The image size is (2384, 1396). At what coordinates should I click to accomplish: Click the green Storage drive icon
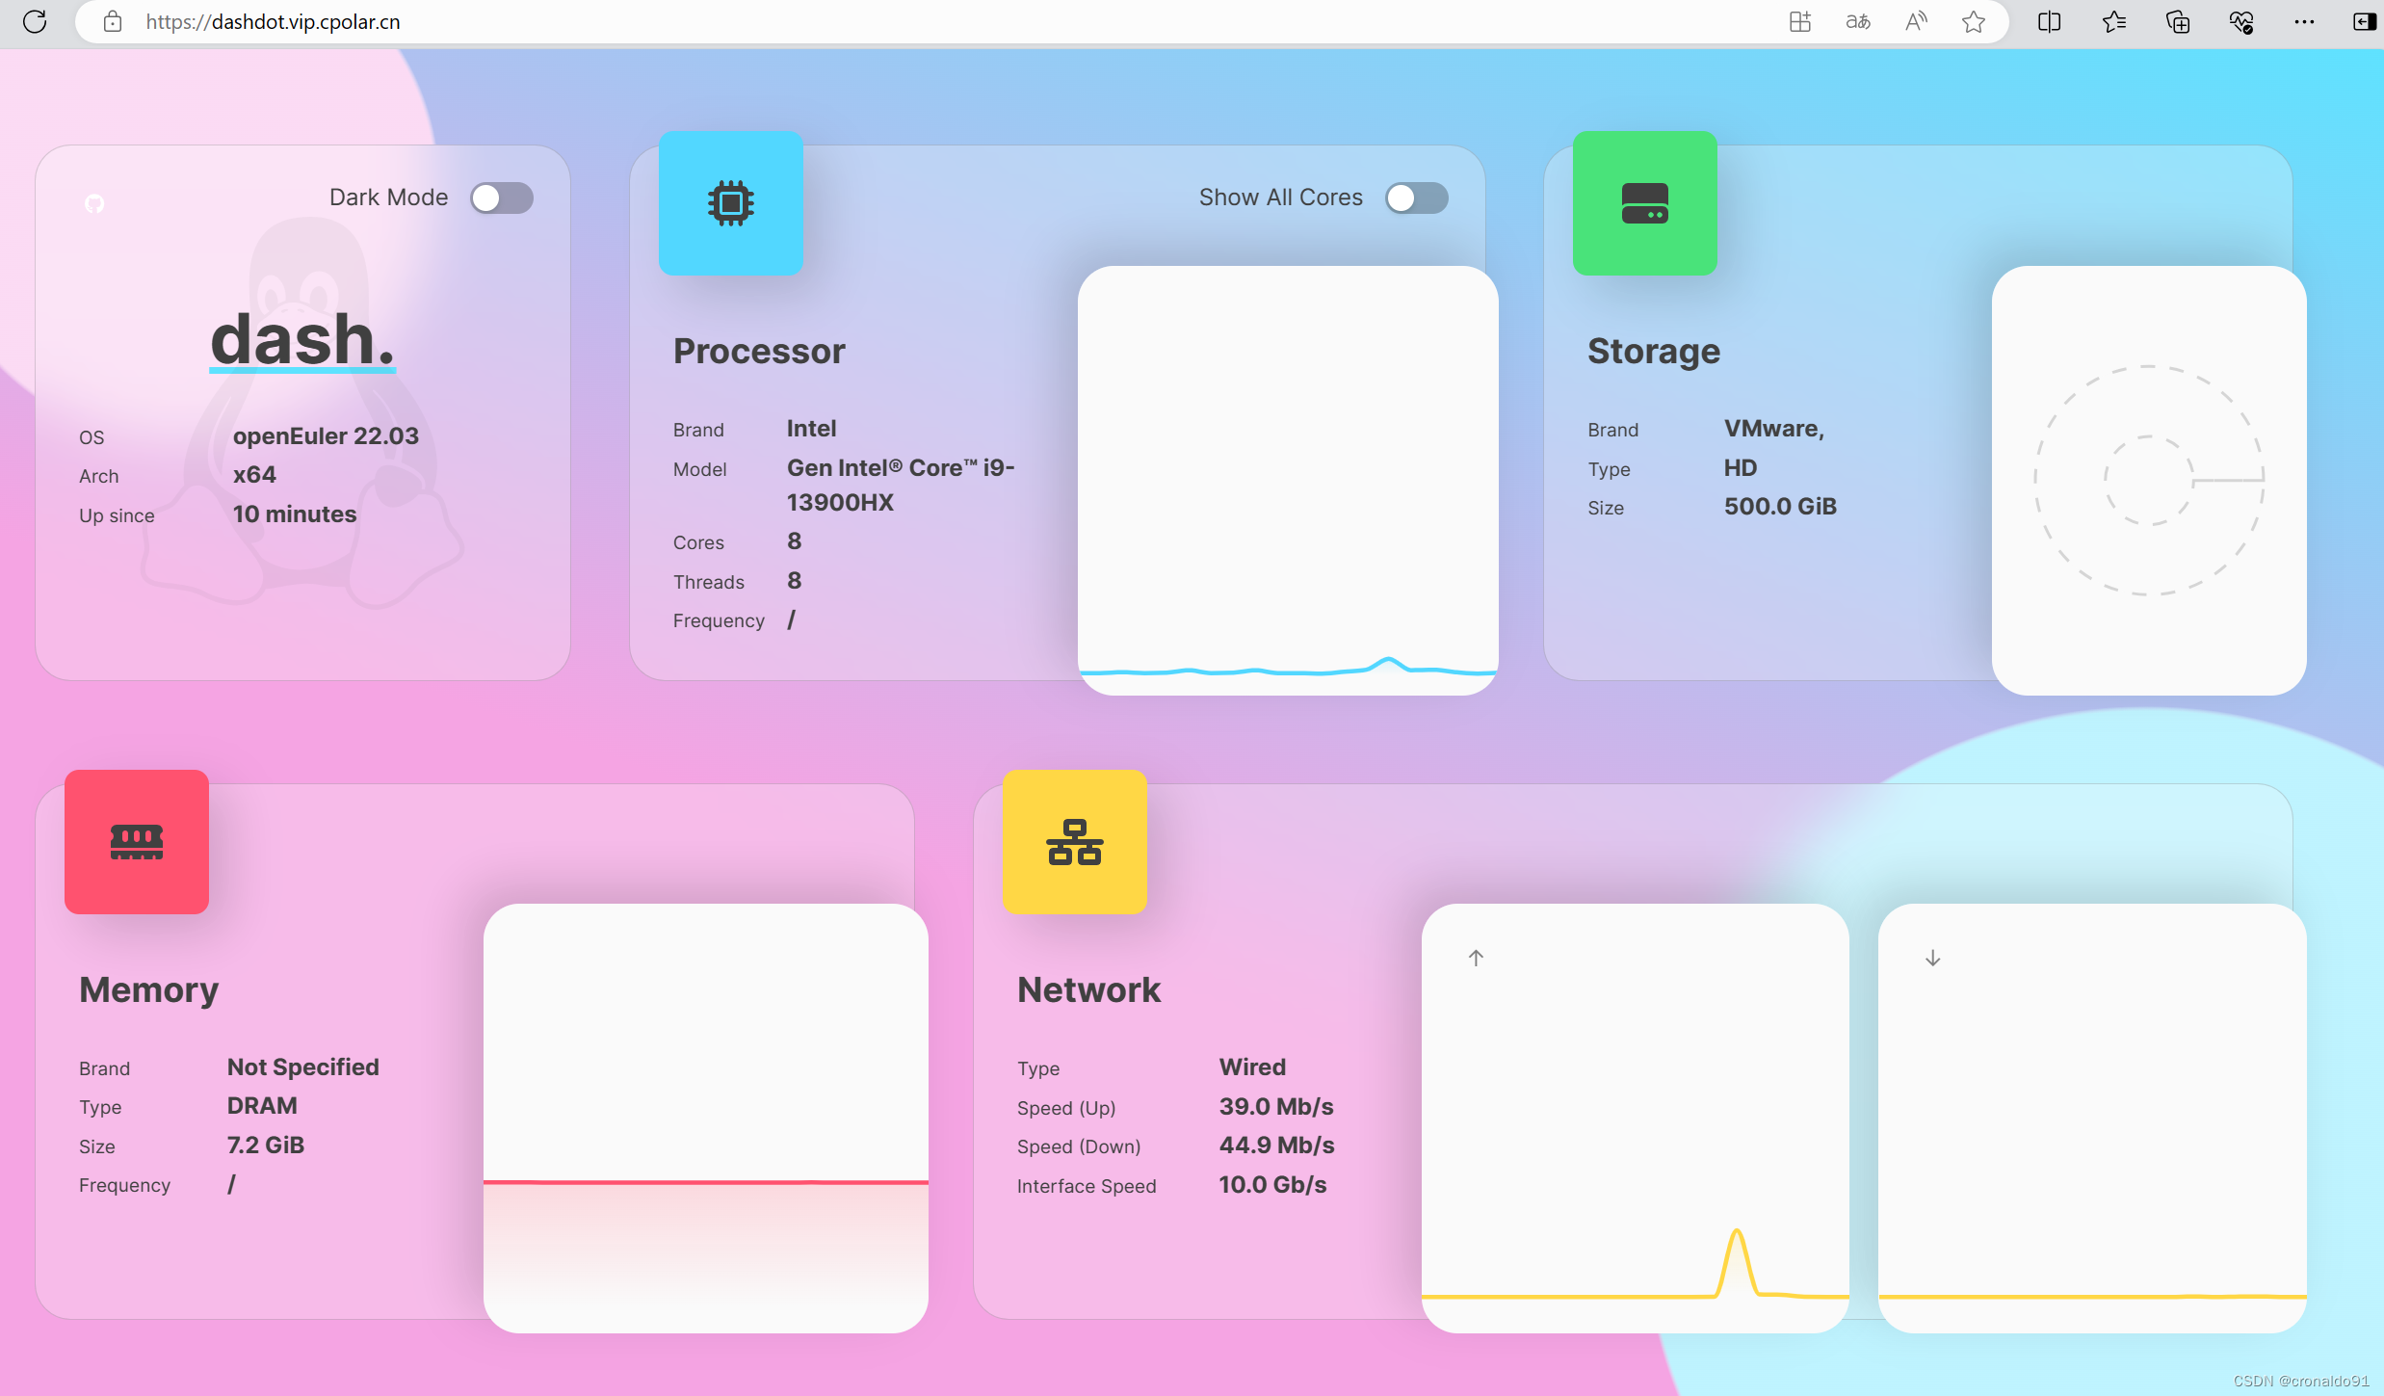click(x=1645, y=203)
